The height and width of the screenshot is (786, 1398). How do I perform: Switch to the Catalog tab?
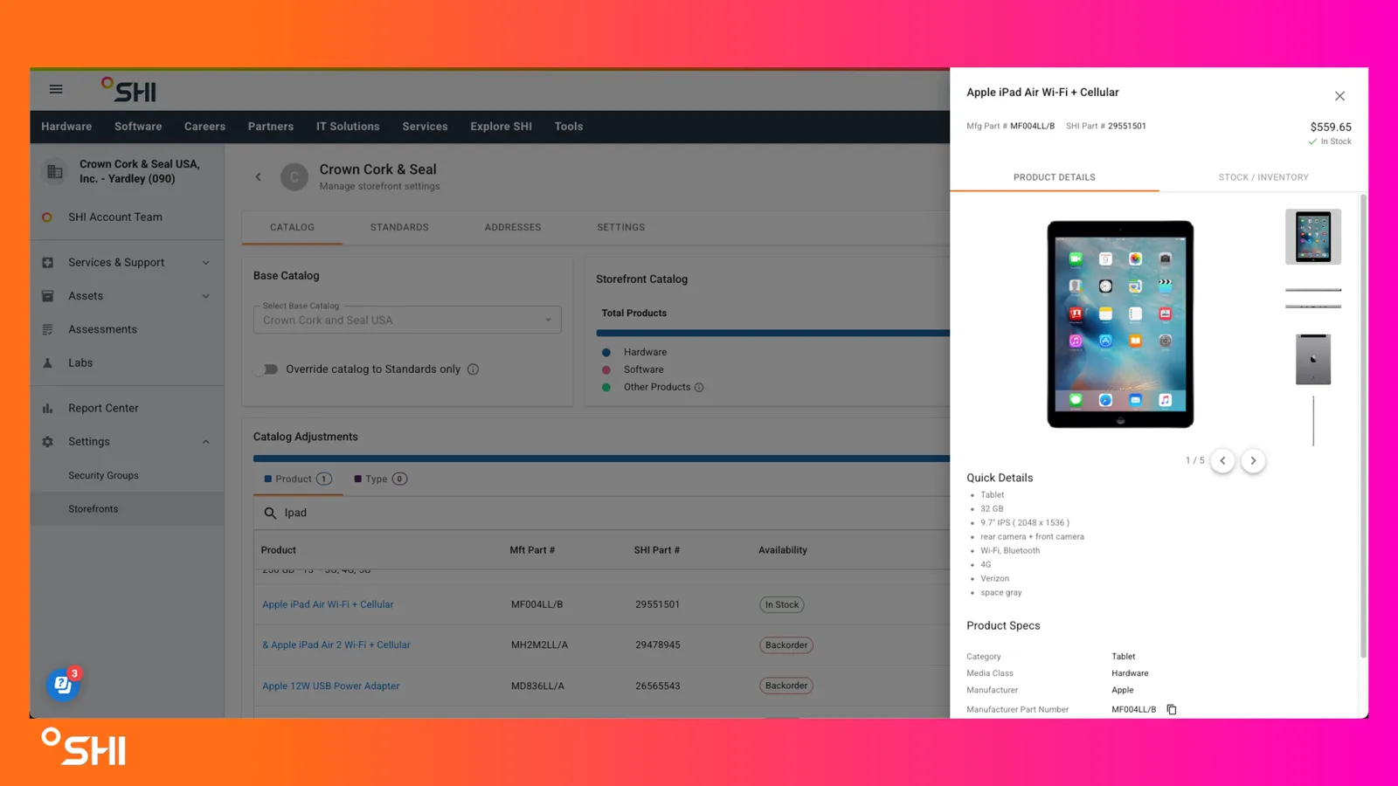292,228
